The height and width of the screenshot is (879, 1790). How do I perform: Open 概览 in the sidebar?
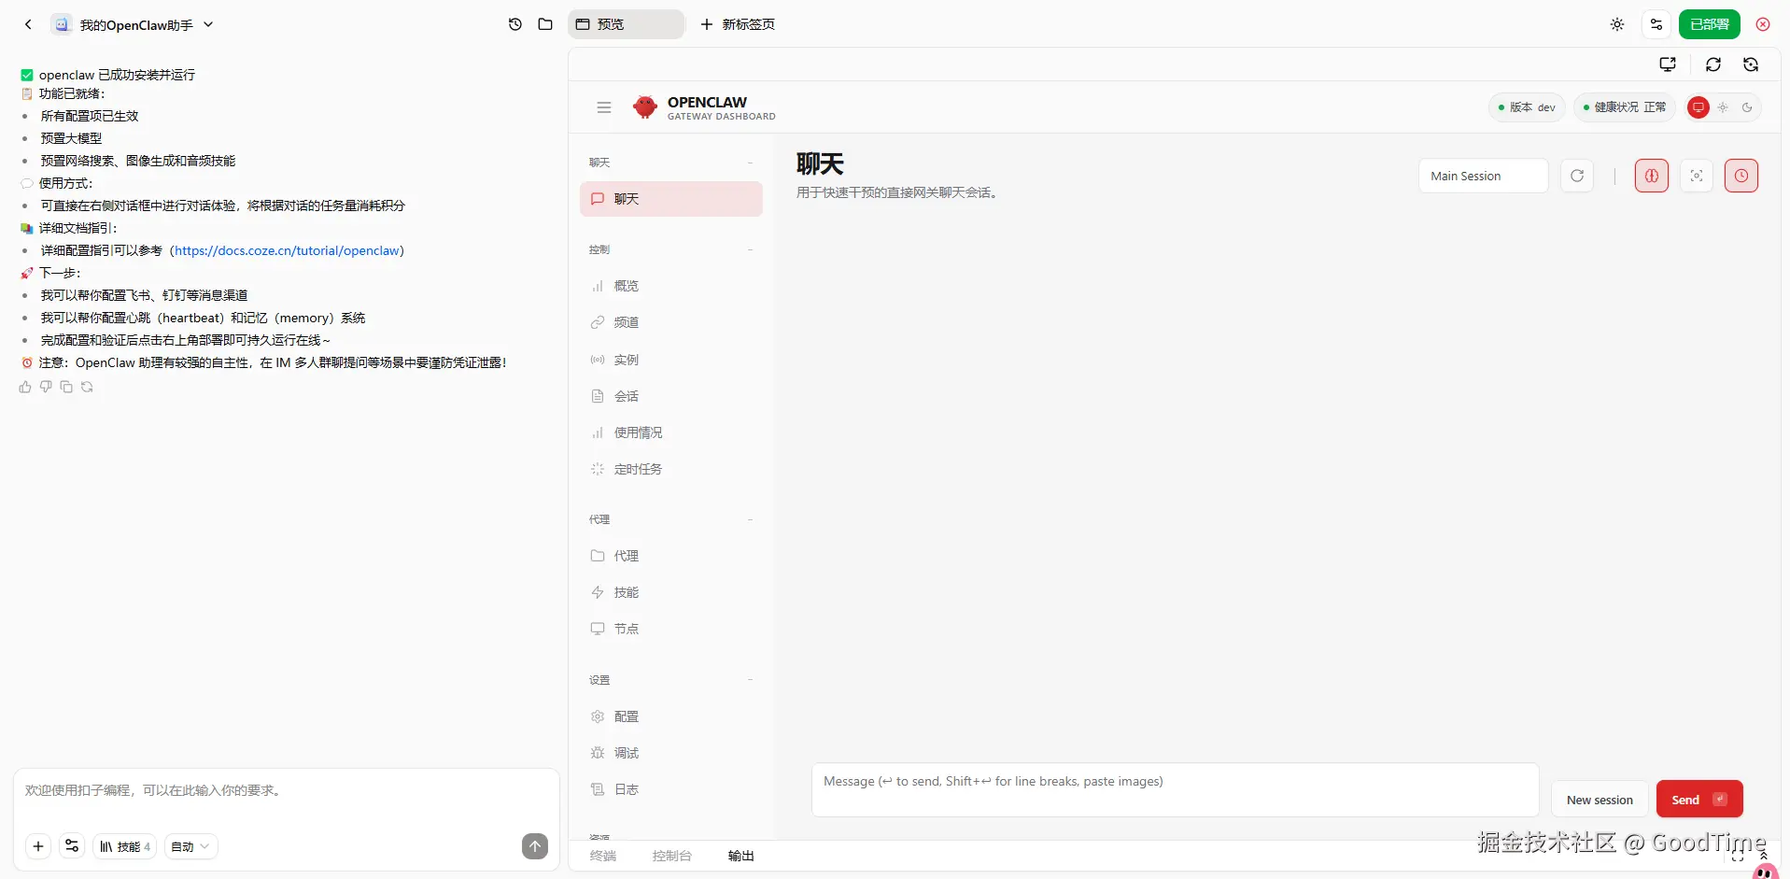point(671,286)
